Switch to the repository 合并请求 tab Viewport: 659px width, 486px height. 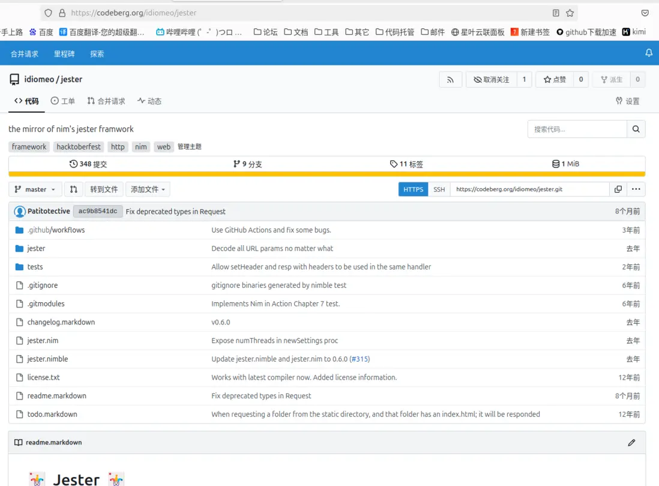(106, 101)
